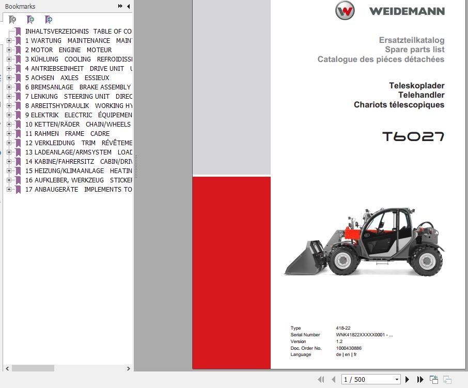
Task: Open bookmark 14 KABINE/FAHRERSITZ CABIN
Action: click(79, 162)
